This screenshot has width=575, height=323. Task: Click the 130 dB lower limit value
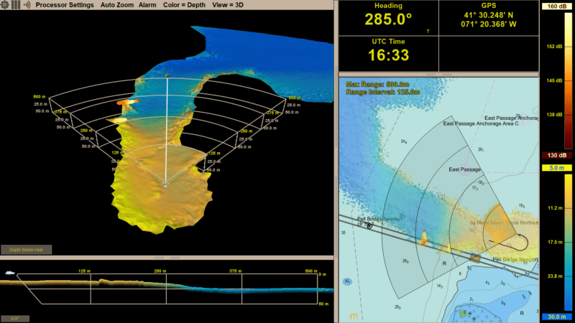pyautogui.click(x=556, y=156)
